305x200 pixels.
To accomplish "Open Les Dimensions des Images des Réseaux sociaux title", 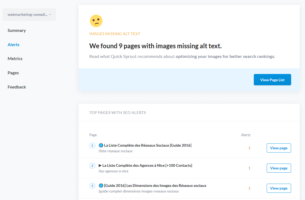I will pos(155,186).
